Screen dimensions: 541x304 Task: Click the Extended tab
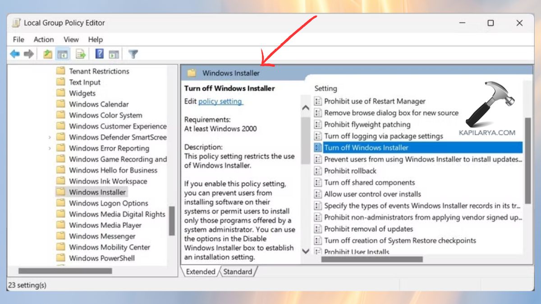tap(200, 271)
